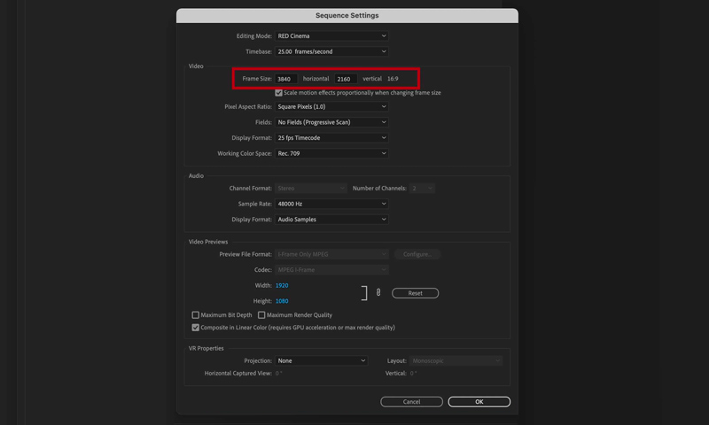Image resolution: width=709 pixels, height=425 pixels.
Task: Uncheck Composite in Linear Color option
Action: [x=196, y=328]
